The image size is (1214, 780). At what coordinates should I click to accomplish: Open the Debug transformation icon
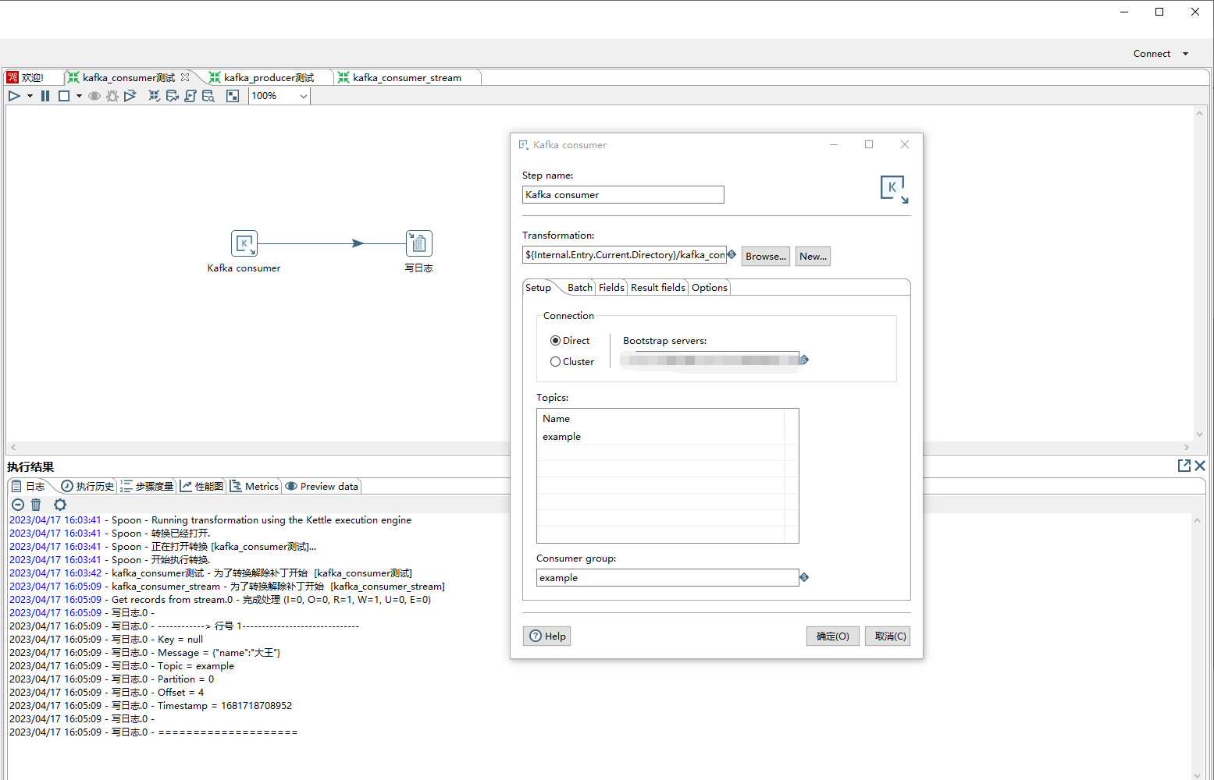coord(112,95)
